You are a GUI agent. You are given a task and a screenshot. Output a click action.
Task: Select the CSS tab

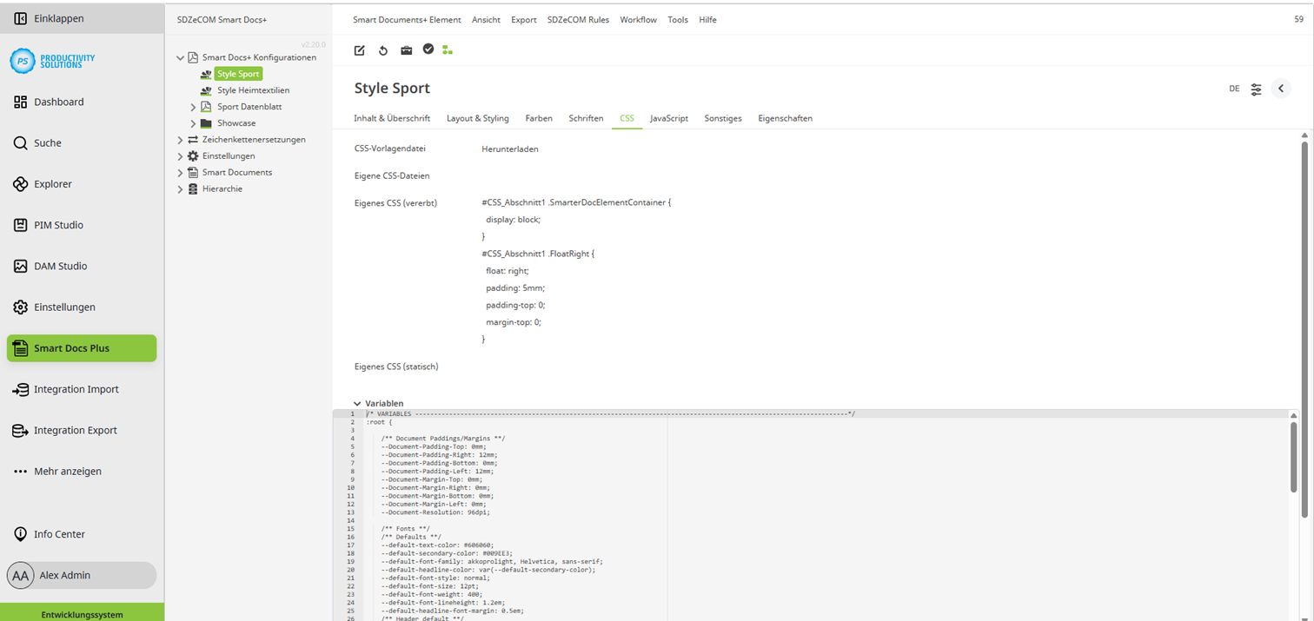coord(627,118)
